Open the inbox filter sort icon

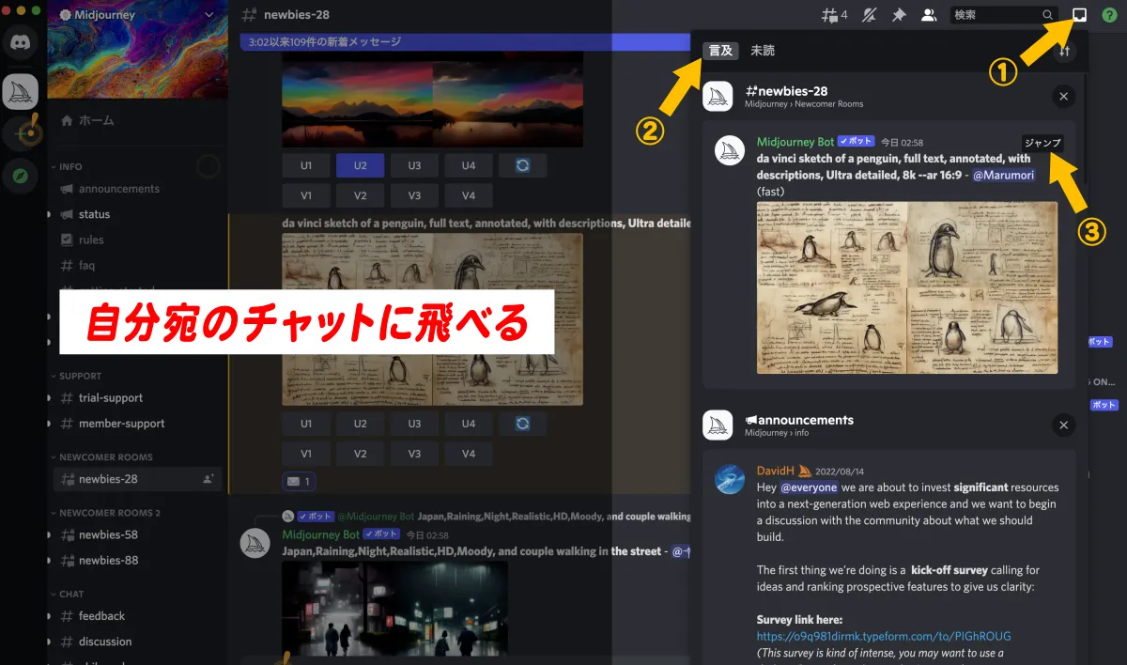click(1064, 52)
